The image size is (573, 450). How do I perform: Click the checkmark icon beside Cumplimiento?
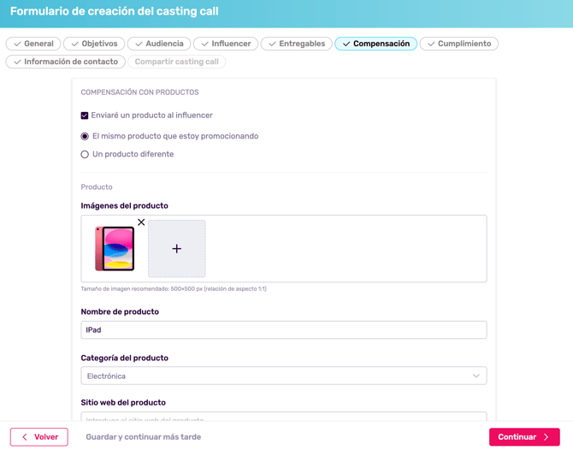coord(431,44)
